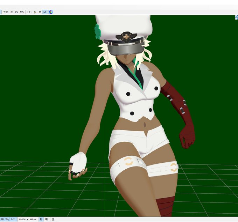The image size is (238, 222).
Task: Toggle the M mode button
Action: (45, 12)
